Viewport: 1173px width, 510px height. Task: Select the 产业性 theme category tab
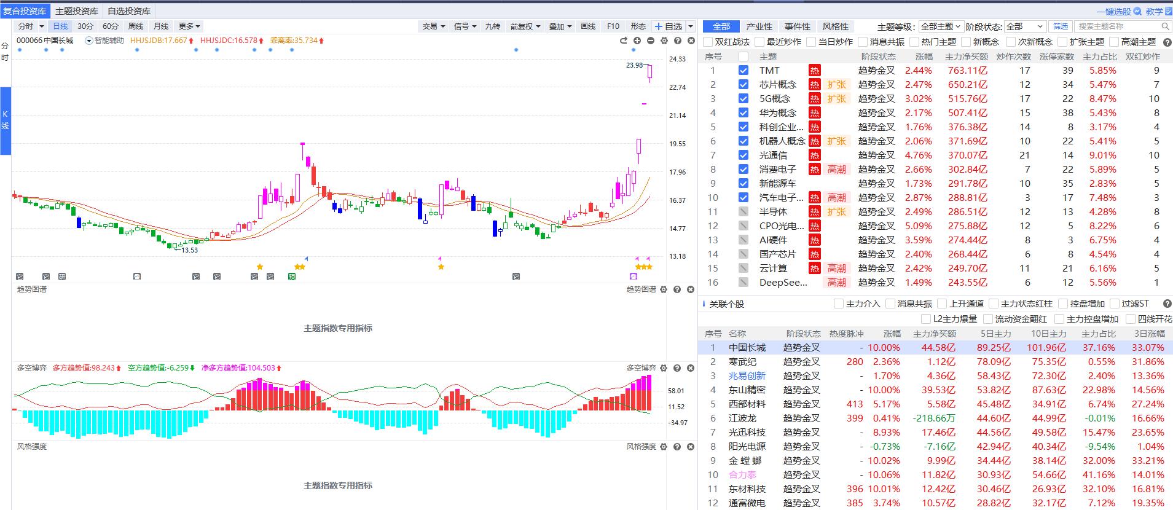pyautogui.click(x=759, y=26)
